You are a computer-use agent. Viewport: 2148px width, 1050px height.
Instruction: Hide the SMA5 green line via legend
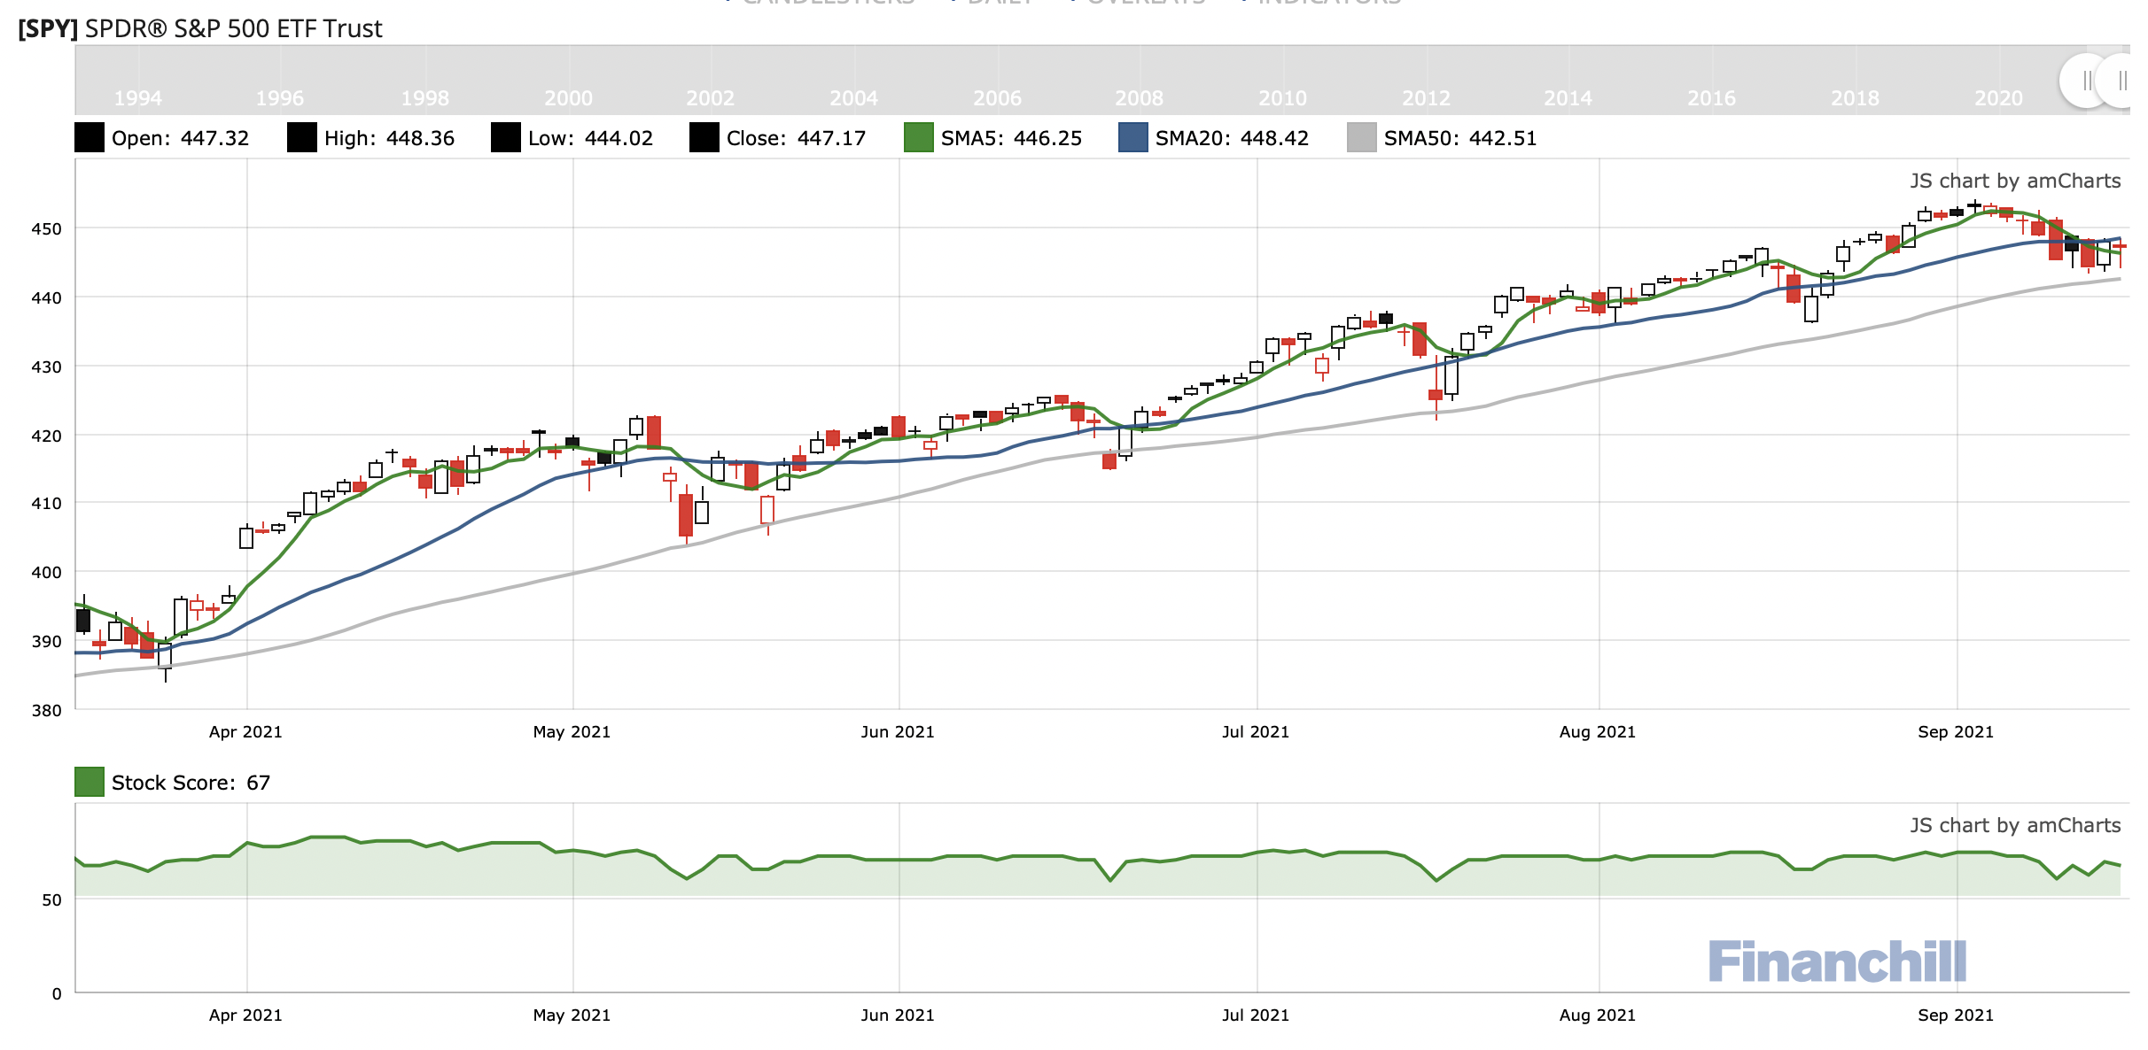(x=919, y=138)
